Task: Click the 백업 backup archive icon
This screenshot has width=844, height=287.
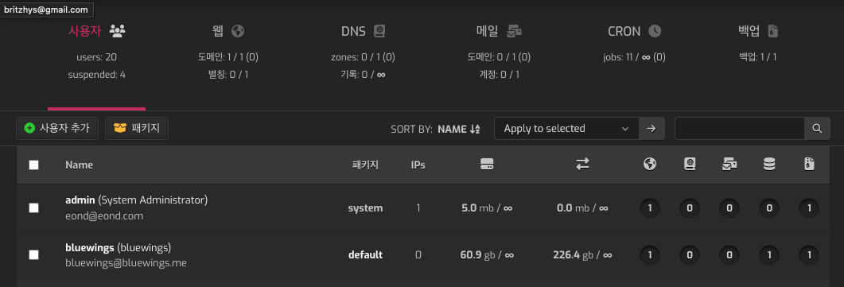Action: (x=773, y=31)
